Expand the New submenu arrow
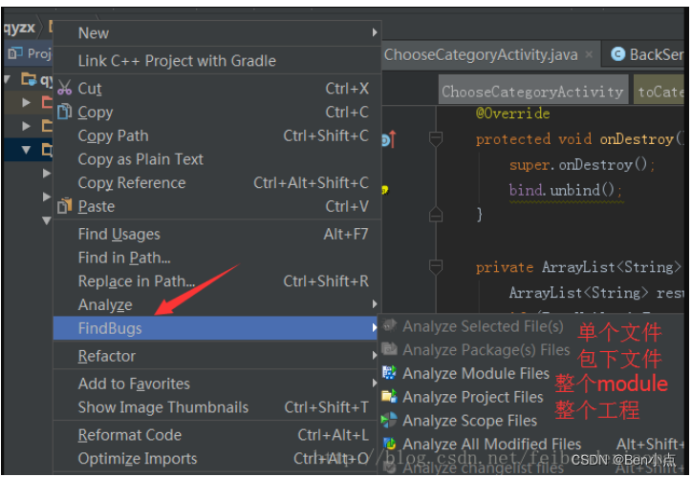Screen dimensions: 692x477 [375, 32]
